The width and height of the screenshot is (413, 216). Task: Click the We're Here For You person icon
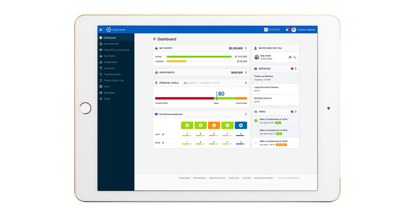pos(256,48)
